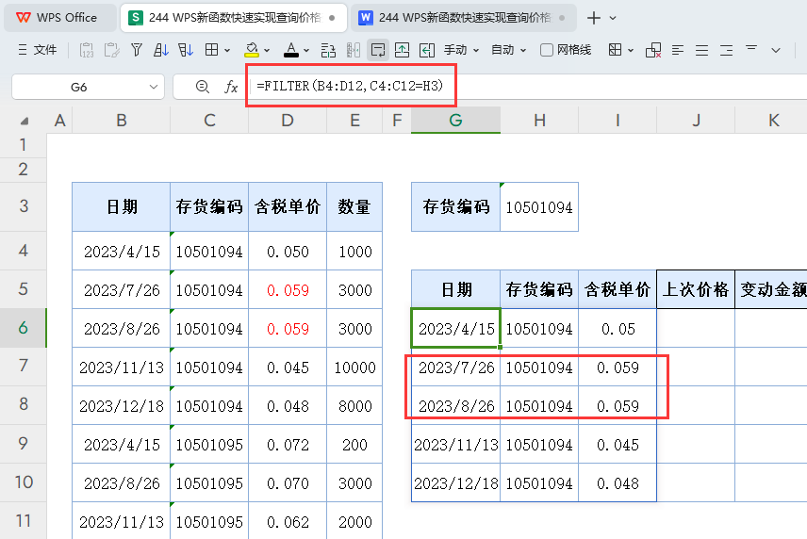The height and width of the screenshot is (539, 807).
Task: Open fill color dropdown arrow
Action: coord(267,50)
